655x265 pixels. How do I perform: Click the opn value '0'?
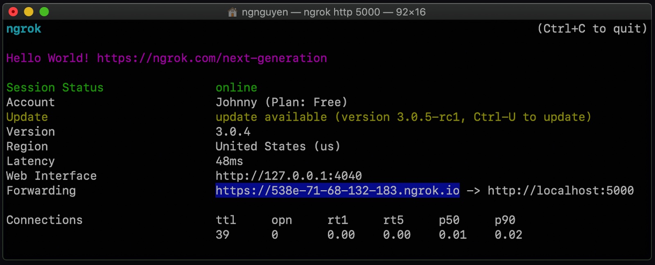[275, 235]
